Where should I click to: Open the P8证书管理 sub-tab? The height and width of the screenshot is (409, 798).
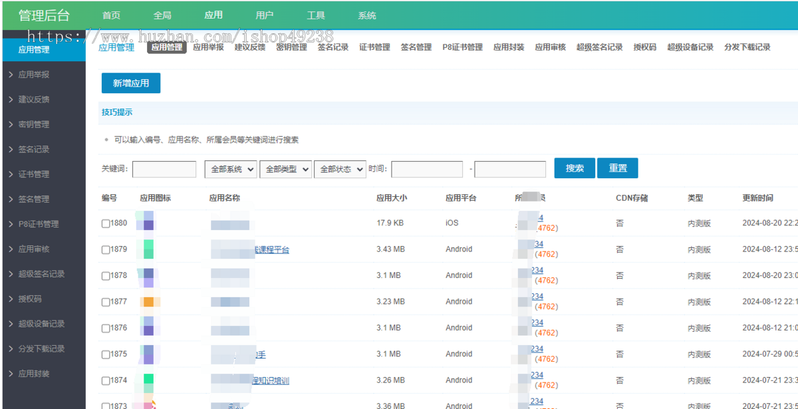(x=463, y=47)
